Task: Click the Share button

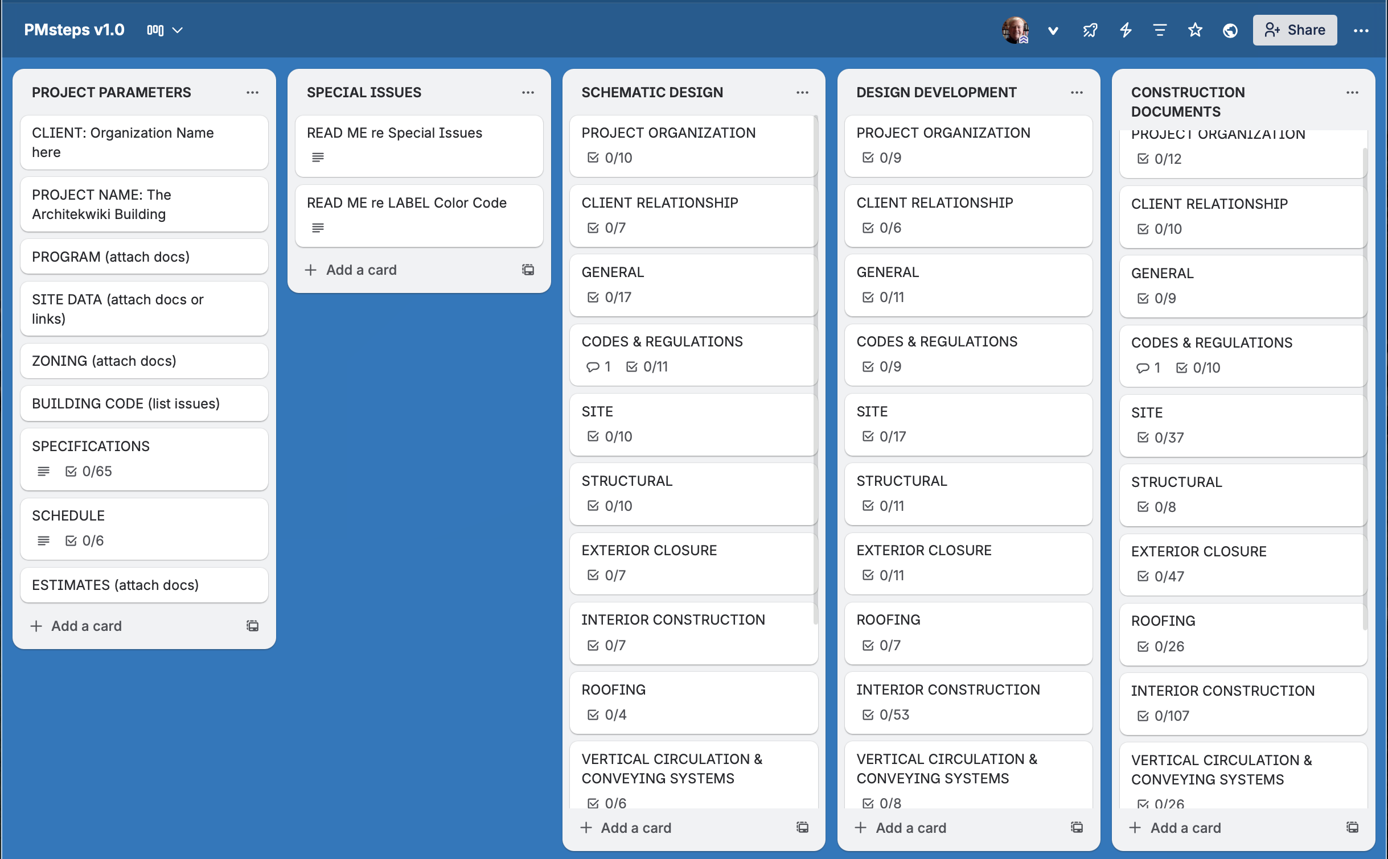Action: click(1295, 30)
